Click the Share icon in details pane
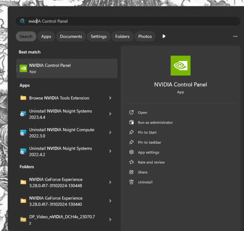This screenshot has height=231, width=244. [131, 172]
